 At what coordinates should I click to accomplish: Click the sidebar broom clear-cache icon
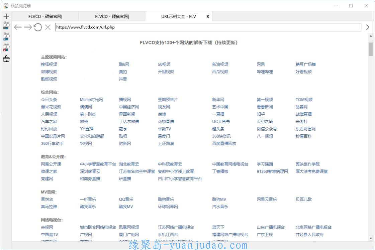click(6, 58)
